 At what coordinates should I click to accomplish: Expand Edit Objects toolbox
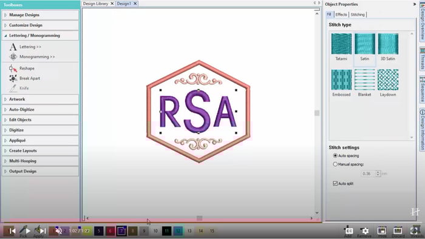[41, 120]
